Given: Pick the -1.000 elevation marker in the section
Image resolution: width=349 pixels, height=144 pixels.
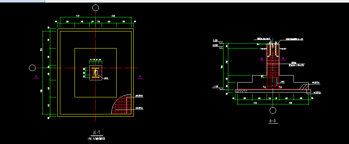Looking at the screenshot, I should 217,87.
